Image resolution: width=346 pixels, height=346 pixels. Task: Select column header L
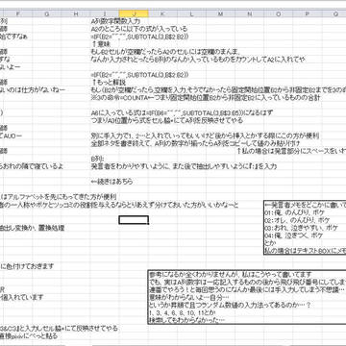191,13
